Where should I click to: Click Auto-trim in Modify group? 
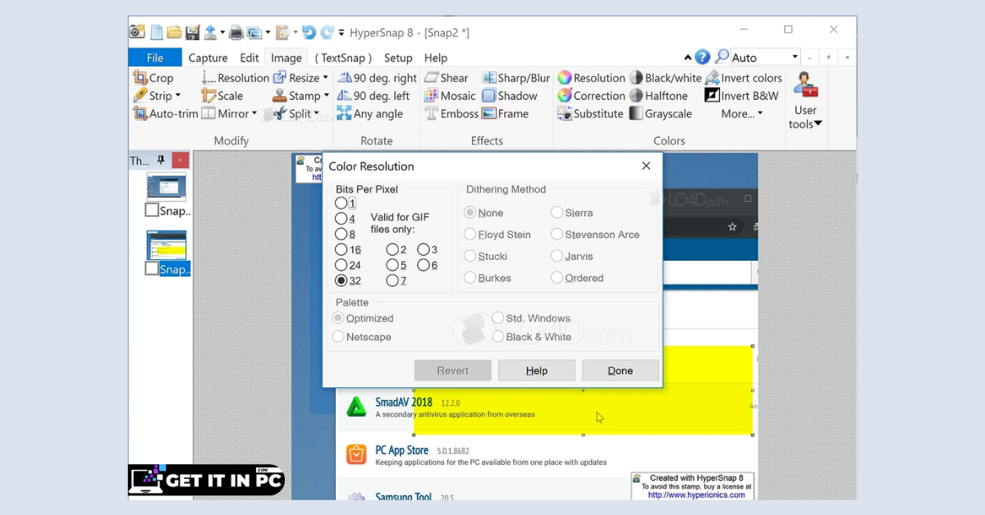tap(166, 114)
